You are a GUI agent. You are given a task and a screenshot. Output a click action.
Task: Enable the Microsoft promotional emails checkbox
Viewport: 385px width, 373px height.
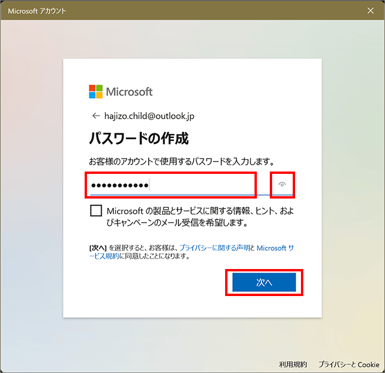(x=96, y=211)
